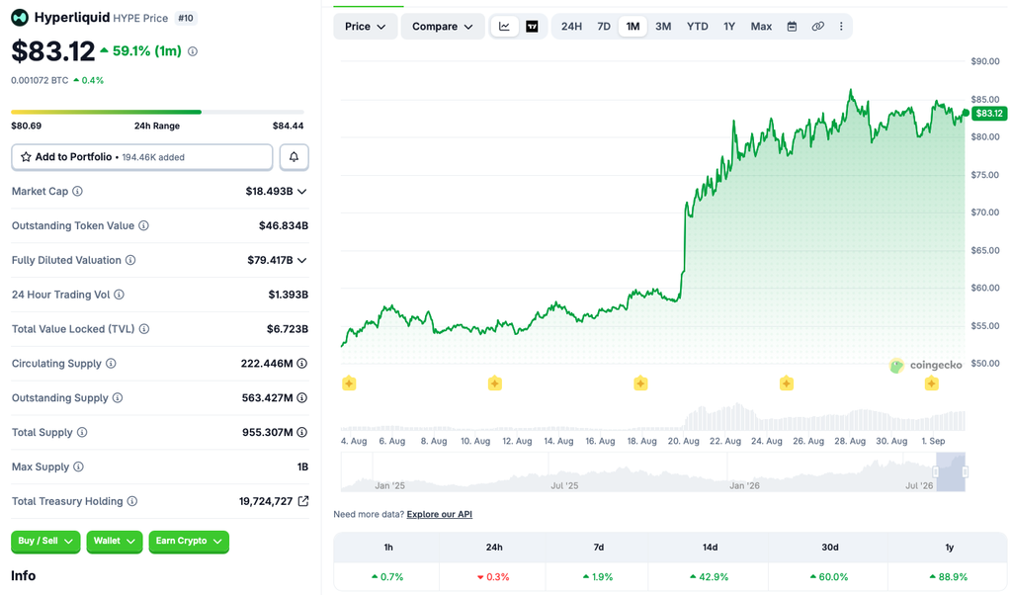1012x595 pixels.
Task: Click the Add to Portfolio button
Action: point(142,157)
